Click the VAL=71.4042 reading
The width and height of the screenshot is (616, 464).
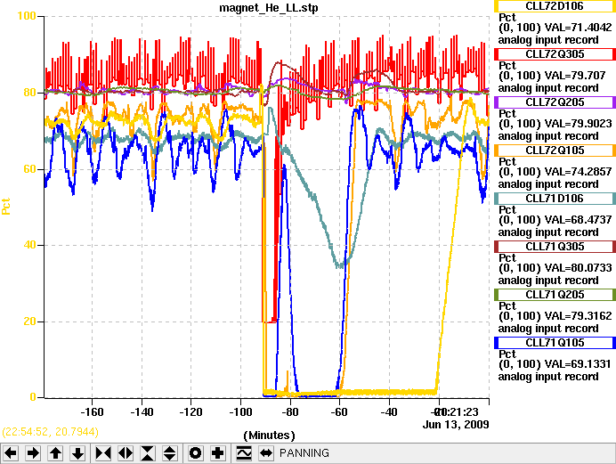click(578, 28)
